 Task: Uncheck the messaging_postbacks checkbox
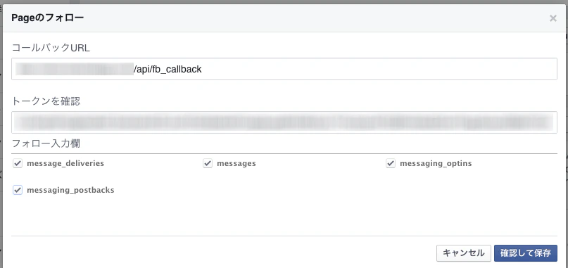pos(18,190)
